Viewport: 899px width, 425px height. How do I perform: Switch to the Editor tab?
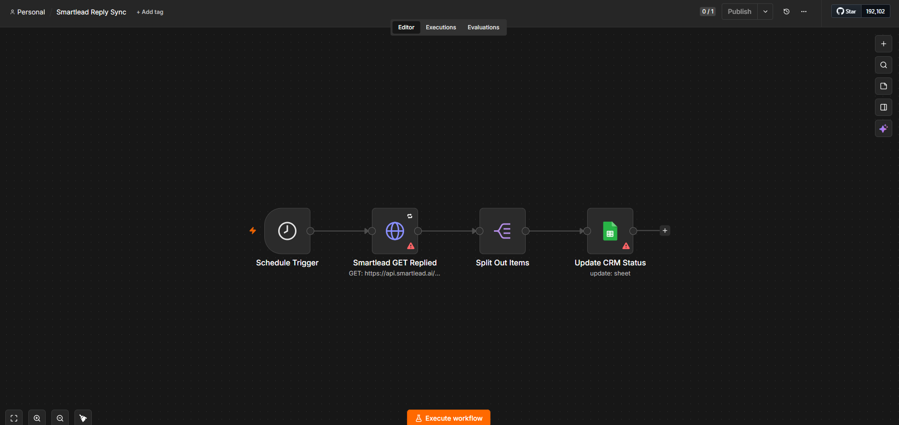406,27
